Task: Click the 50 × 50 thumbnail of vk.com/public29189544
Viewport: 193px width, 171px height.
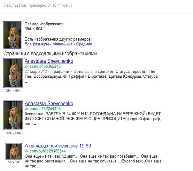Action: pyautogui.click(x=13, y=151)
